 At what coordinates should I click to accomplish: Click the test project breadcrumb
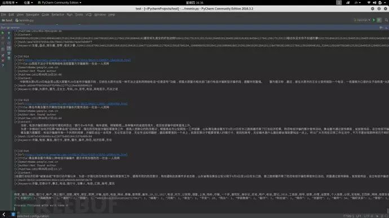click(x=7, y=20)
